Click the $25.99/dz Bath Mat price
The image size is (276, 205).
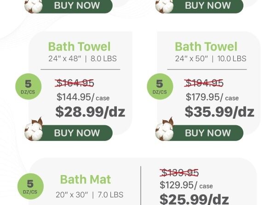point(194,199)
